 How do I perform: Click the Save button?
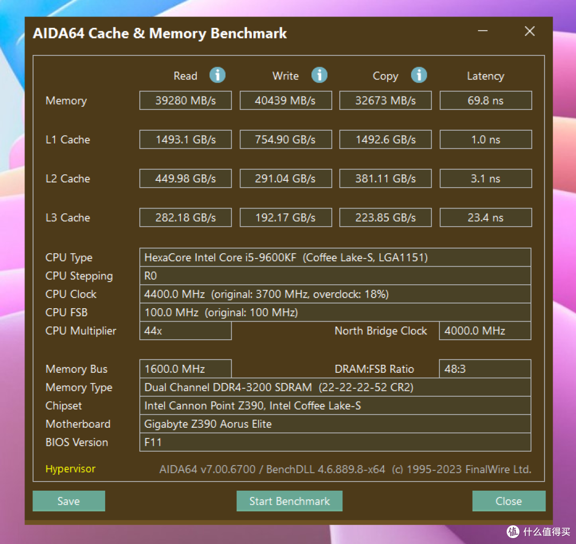(x=69, y=501)
